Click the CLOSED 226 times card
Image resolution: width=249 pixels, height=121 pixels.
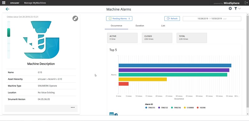(x=157, y=38)
